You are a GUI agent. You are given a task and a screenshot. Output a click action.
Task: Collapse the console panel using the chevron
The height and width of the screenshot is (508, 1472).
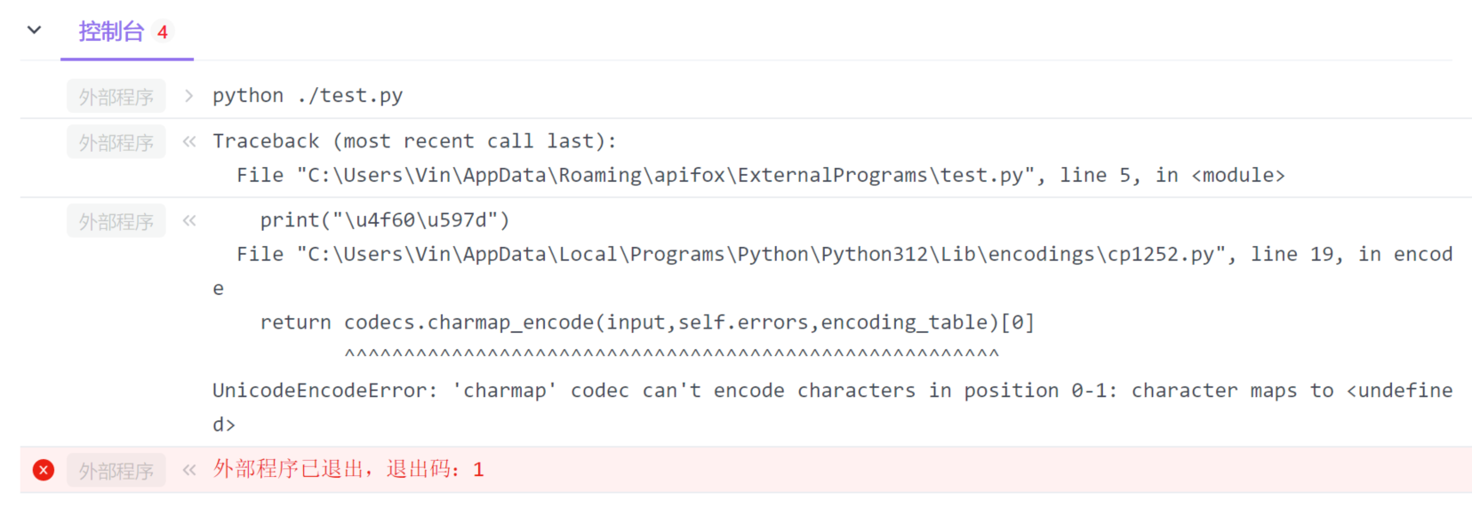point(34,30)
